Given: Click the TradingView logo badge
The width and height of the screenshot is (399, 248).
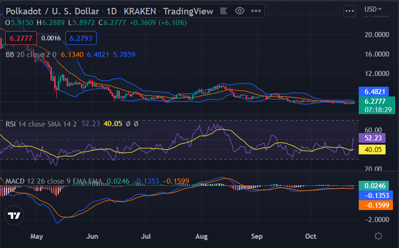Looking at the screenshot, I should (x=14, y=216).
